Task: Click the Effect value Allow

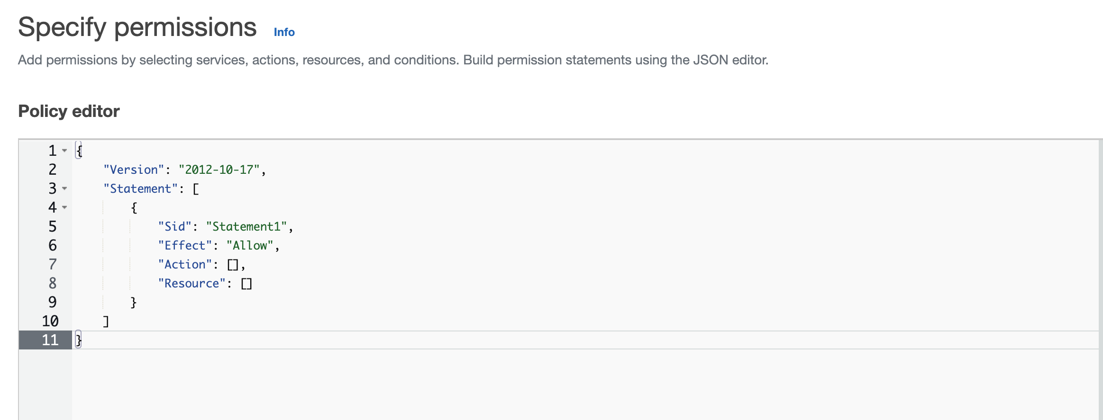Action: tap(250, 245)
